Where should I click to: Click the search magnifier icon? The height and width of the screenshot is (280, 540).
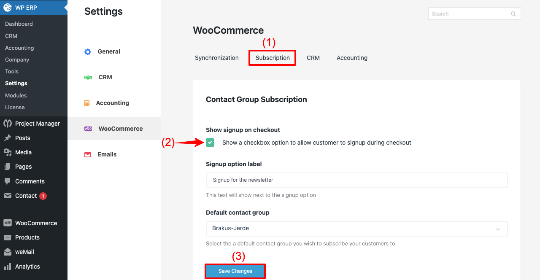[513, 13]
